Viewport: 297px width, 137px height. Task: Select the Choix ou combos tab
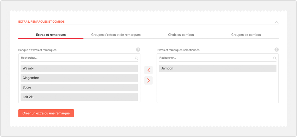coord(181,35)
